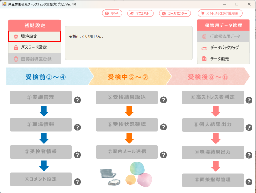256x193 pixels.
Task: Open ストレスチェック活用法 guide
Action: [x=220, y=13]
